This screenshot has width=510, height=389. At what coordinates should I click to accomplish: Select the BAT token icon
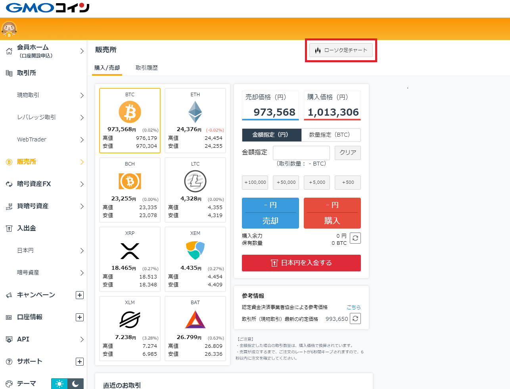click(195, 320)
